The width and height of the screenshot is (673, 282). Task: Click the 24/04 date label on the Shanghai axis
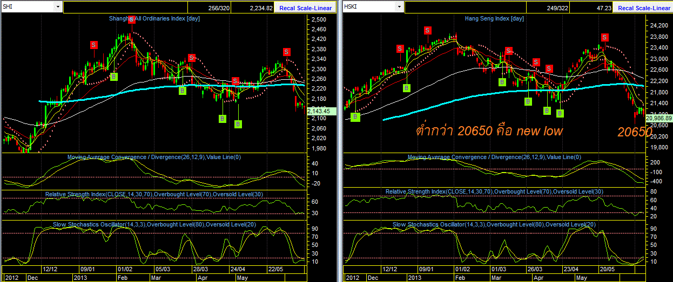pyautogui.click(x=238, y=269)
